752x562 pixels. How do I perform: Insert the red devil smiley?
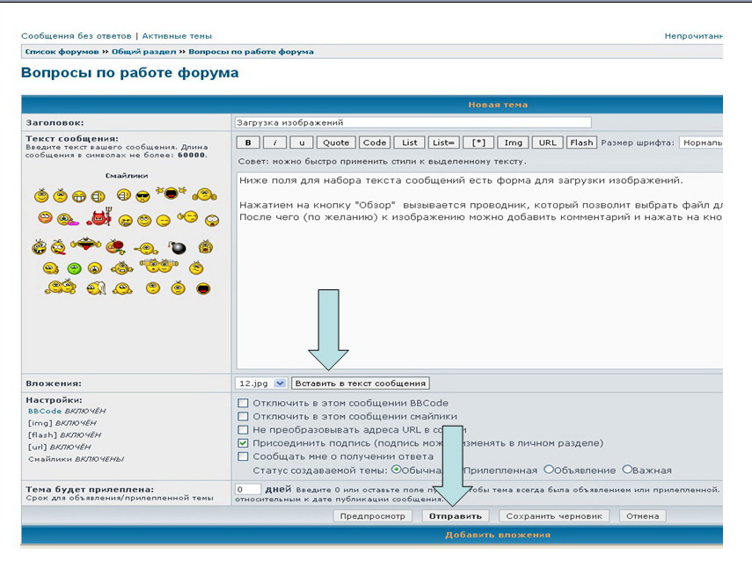point(97,216)
